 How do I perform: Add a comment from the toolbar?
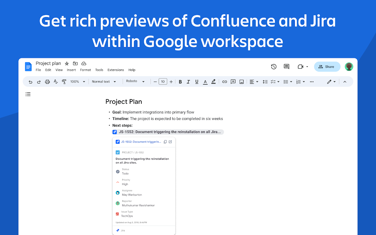point(233,82)
